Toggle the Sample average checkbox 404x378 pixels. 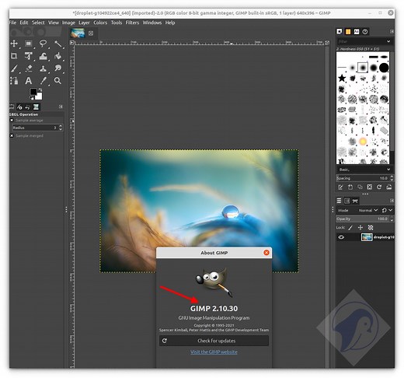click(12, 121)
